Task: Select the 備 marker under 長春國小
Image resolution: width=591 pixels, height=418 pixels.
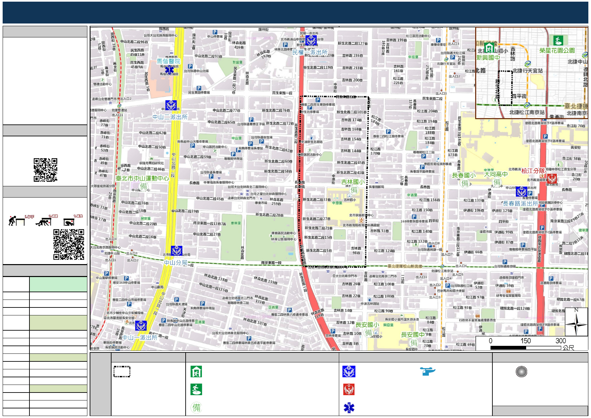Action: tap(465, 183)
